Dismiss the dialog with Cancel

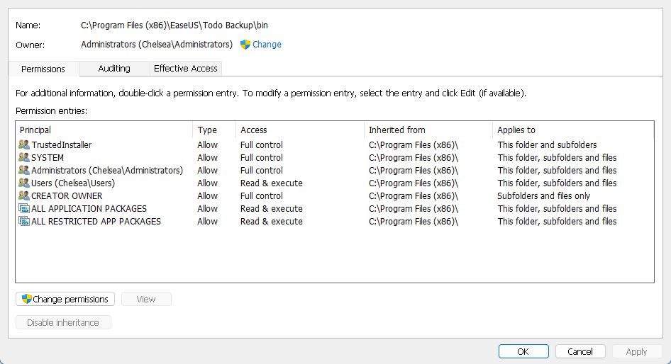[x=579, y=351]
